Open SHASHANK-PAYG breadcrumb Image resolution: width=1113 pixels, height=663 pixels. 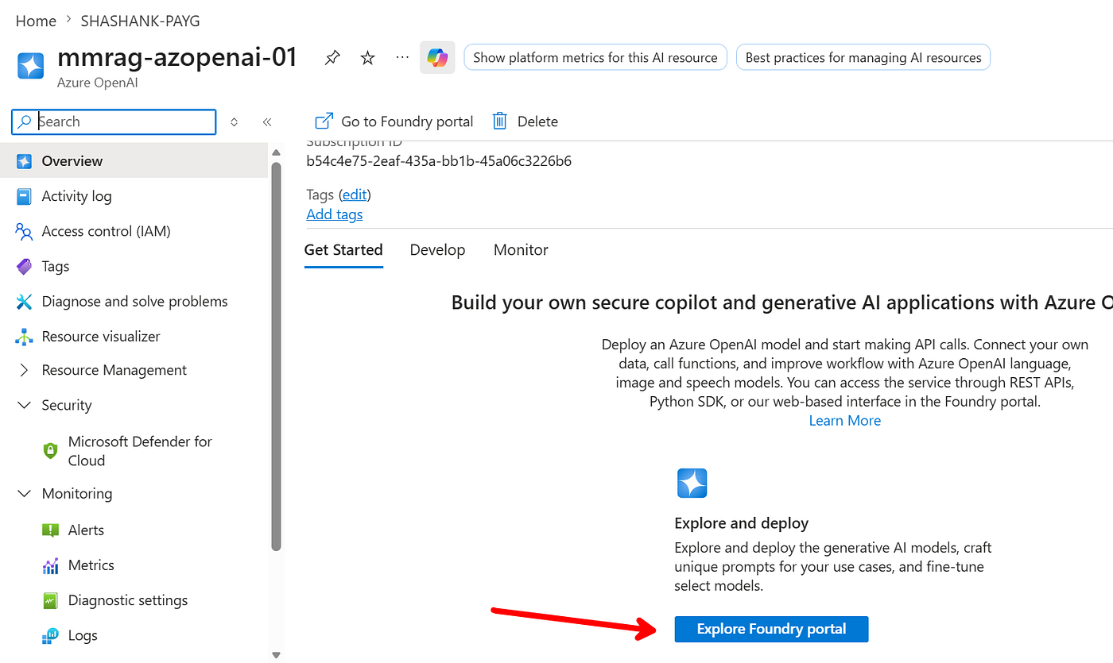pos(140,21)
